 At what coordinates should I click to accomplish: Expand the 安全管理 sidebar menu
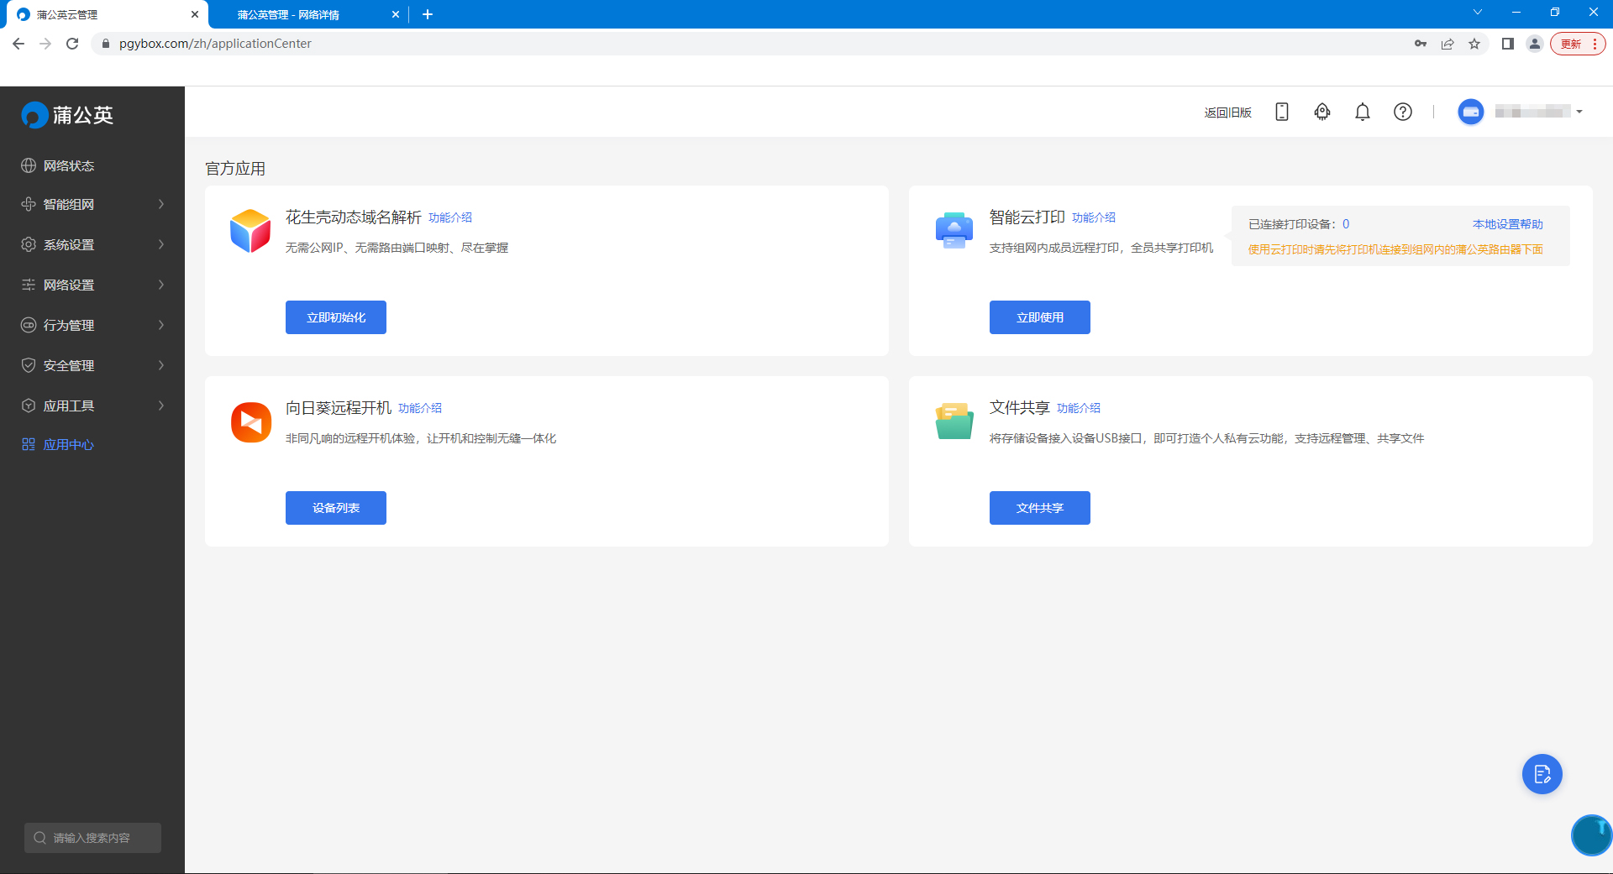point(92,364)
